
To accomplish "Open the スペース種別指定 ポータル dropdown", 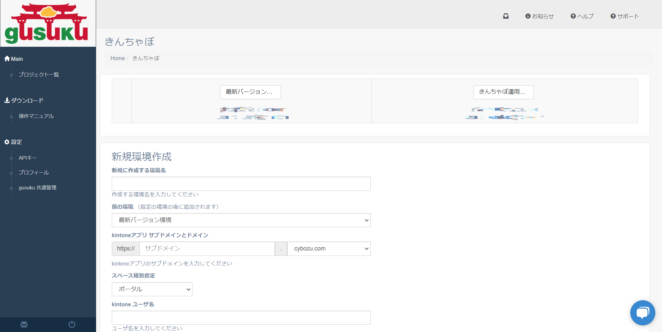I will [x=152, y=289].
